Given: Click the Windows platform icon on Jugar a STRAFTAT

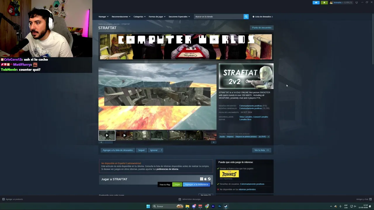Looking at the screenshot, I should (x=202, y=179).
